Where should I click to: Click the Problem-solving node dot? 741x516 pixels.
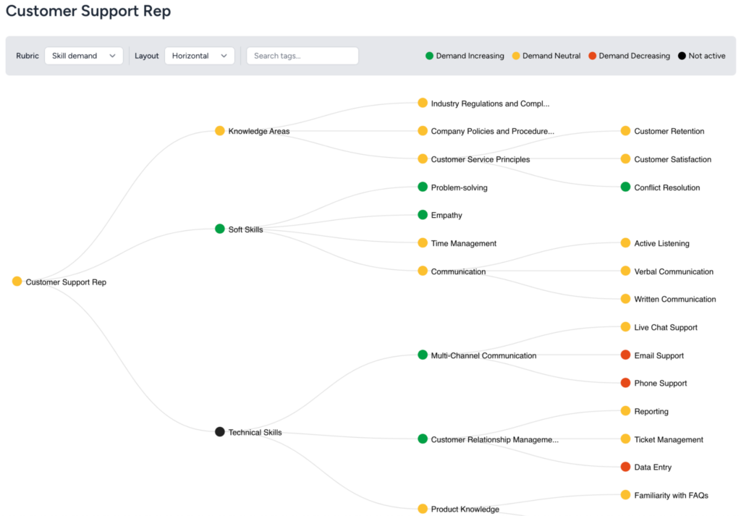(x=423, y=187)
